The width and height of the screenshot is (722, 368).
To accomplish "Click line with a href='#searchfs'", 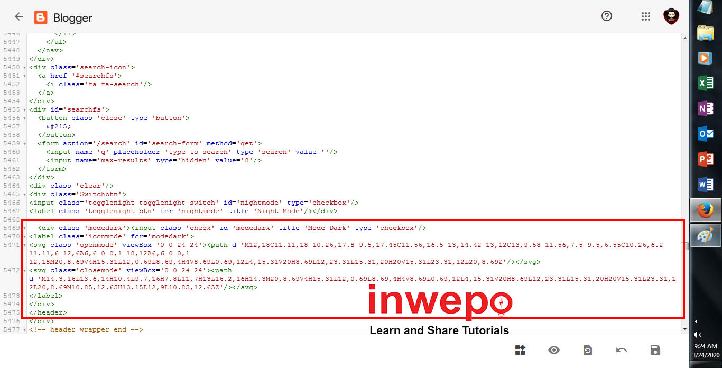I will coord(80,76).
